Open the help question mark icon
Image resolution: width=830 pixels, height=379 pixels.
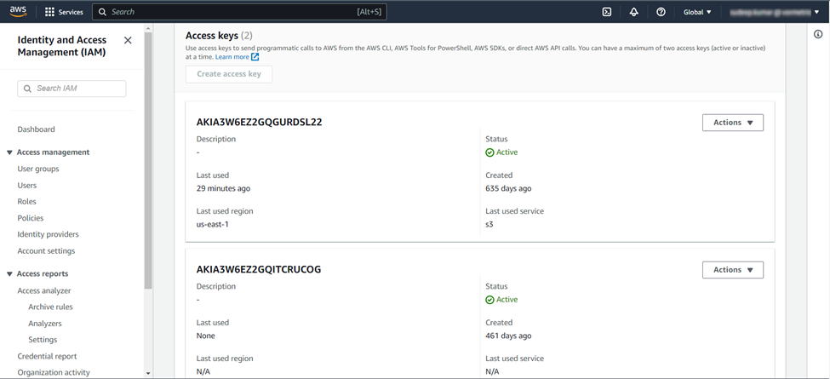pos(661,12)
